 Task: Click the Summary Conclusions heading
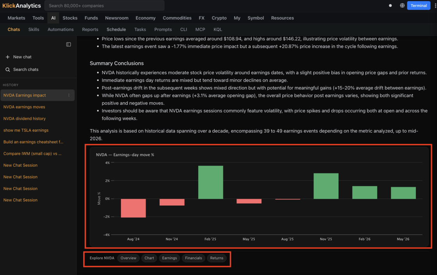117,63
